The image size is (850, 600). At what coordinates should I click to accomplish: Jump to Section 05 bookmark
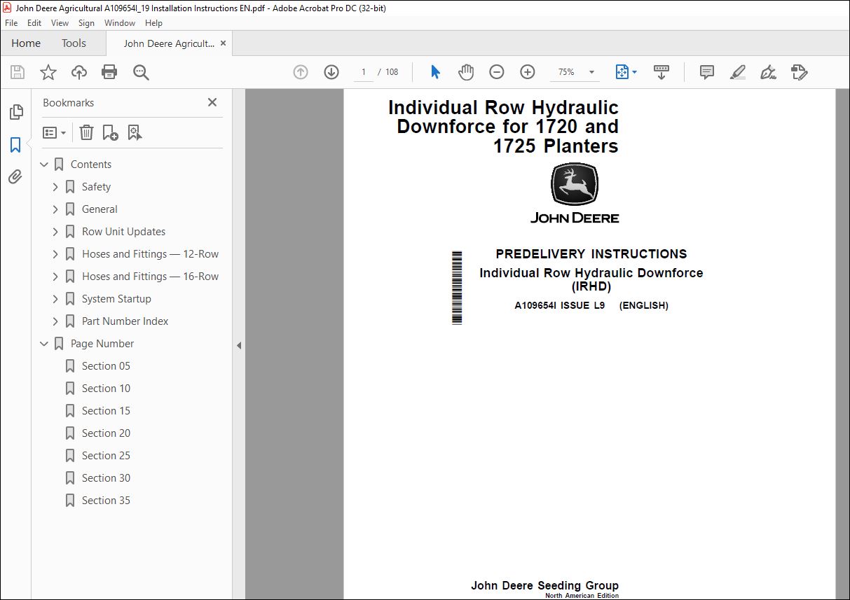pyautogui.click(x=106, y=366)
